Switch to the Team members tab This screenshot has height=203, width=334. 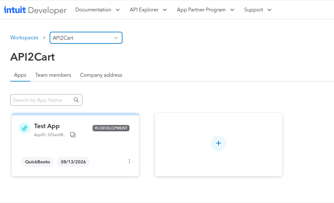pos(53,75)
